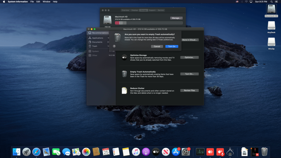Enable Store in iCloud option
Image resolution: width=281 pixels, height=158 pixels.
coord(190,39)
